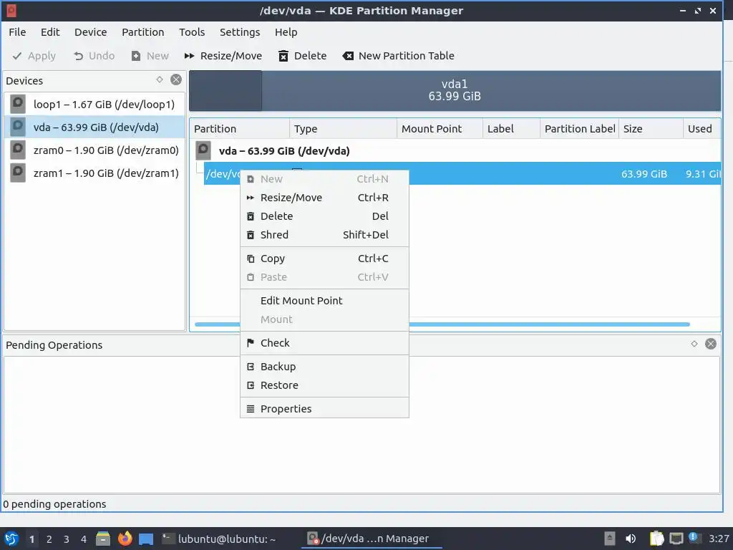Open the file manager from taskbar
This screenshot has width=733, height=550.
click(103, 539)
